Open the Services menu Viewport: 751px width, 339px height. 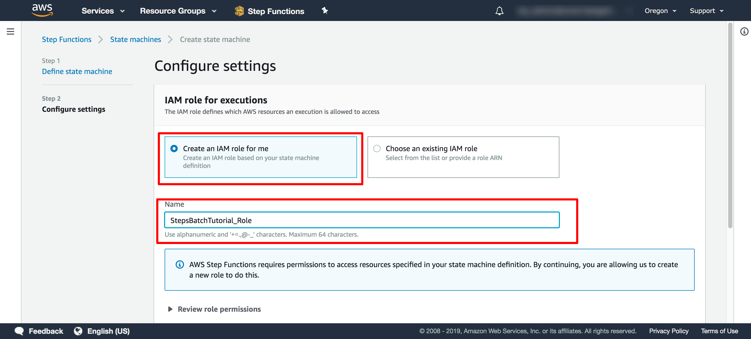pos(103,11)
